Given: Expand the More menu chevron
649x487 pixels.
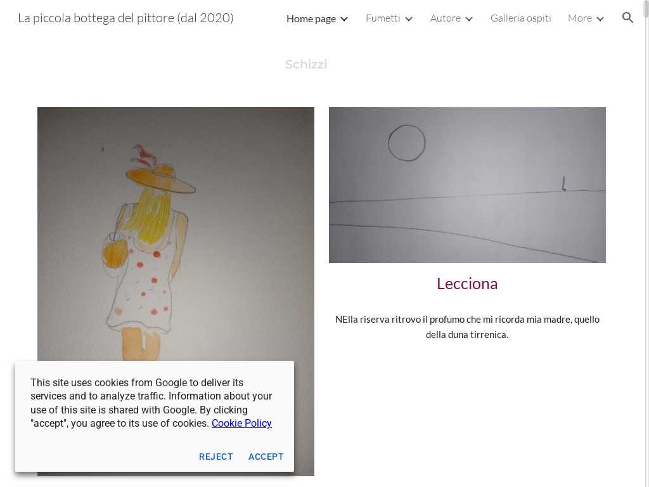Looking at the screenshot, I should 600,19.
